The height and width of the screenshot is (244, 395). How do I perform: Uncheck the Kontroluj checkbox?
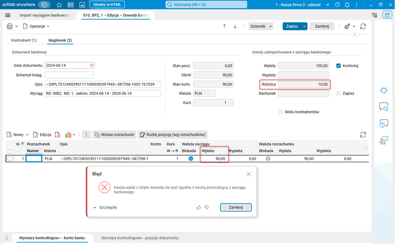tap(338, 66)
